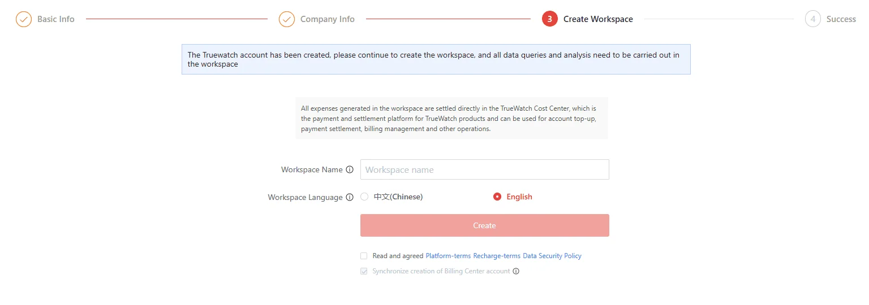Viewport: 869px width, 305px height.
Task: Open the Workspace Language info tooltip icon
Action: 350,197
